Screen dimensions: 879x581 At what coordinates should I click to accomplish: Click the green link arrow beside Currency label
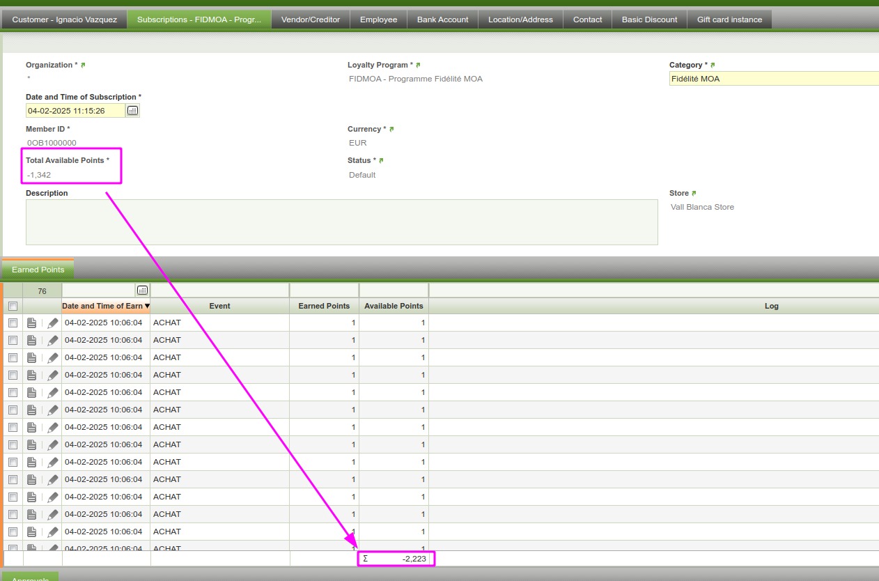pyautogui.click(x=391, y=129)
